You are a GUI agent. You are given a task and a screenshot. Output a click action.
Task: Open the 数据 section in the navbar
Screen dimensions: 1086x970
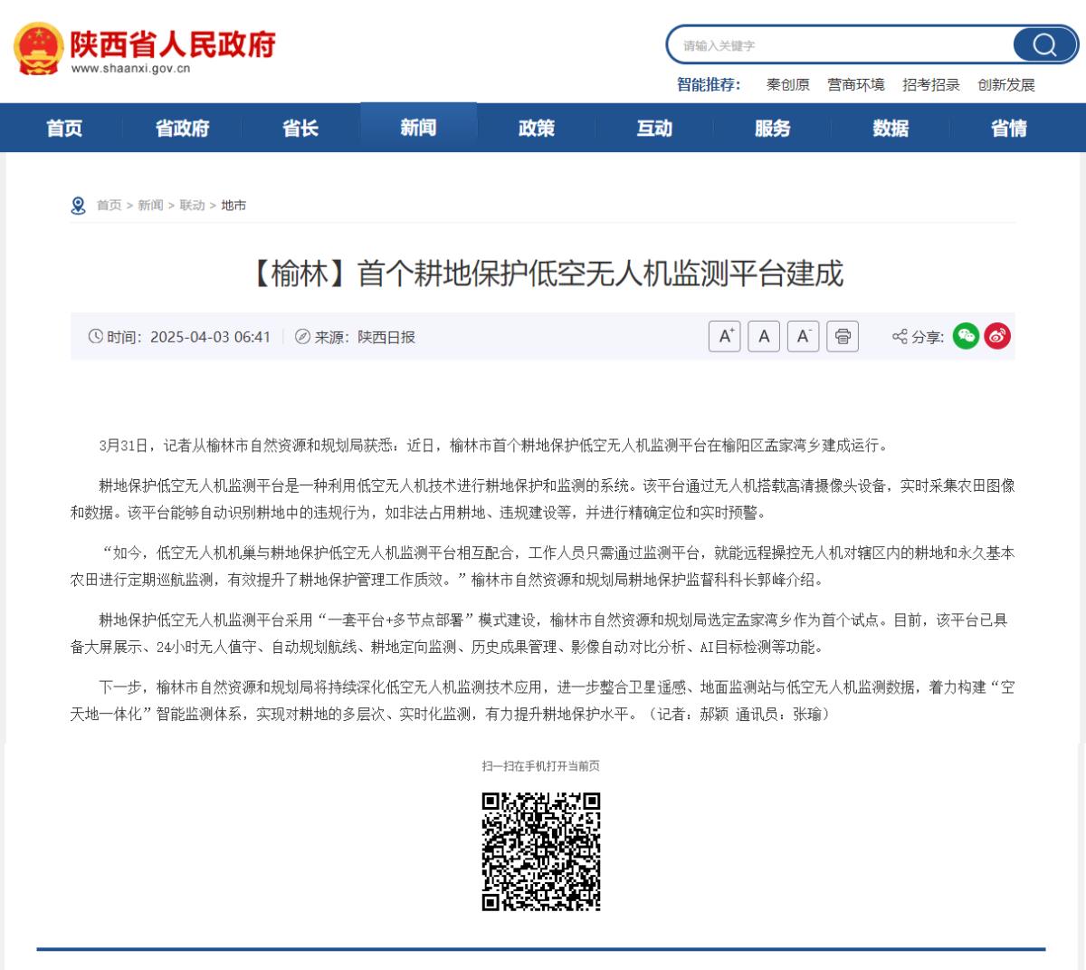click(x=891, y=127)
